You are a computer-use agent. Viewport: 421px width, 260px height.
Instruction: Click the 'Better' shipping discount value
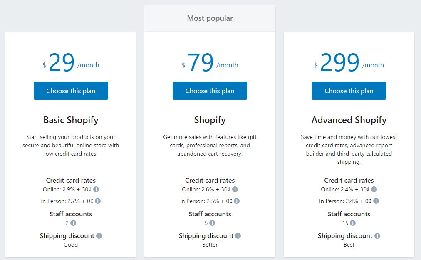pos(210,245)
